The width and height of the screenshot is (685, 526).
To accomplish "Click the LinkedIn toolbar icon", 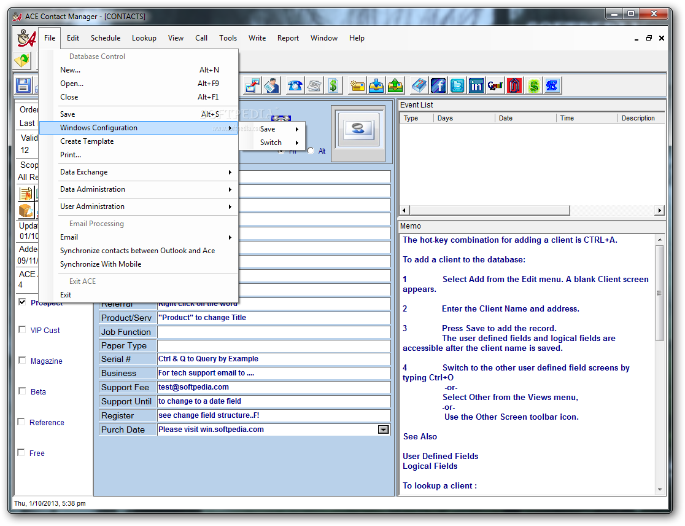I will 476,85.
